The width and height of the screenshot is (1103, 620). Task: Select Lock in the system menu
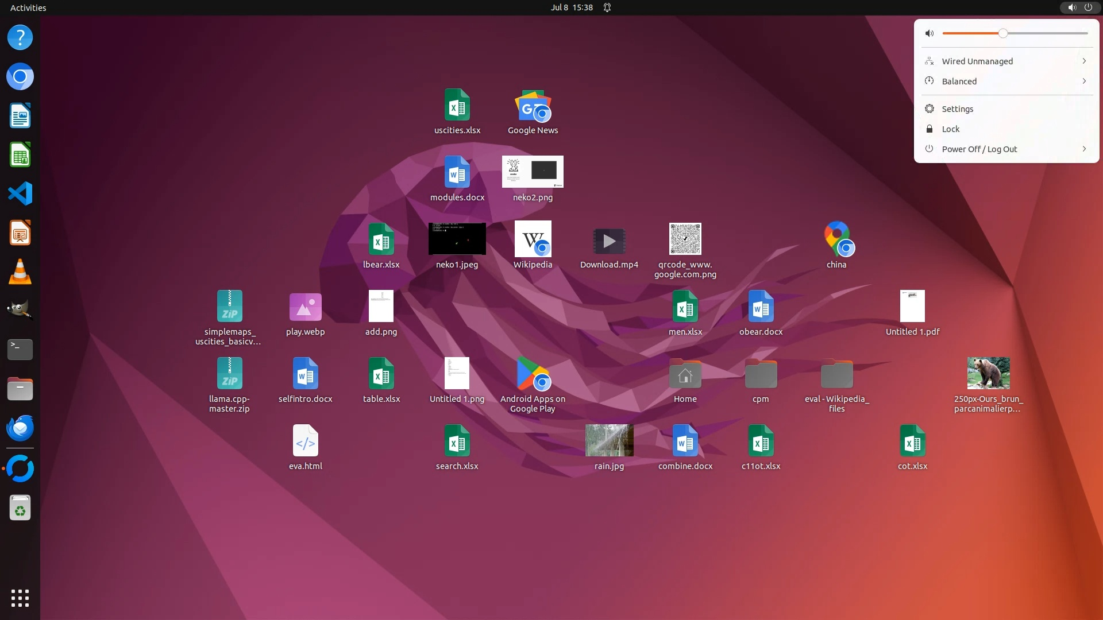click(951, 129)
